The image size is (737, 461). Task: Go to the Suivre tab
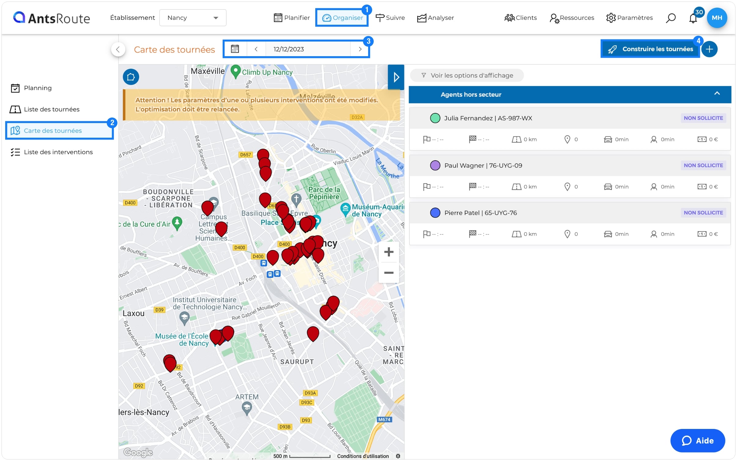(390, 18)
